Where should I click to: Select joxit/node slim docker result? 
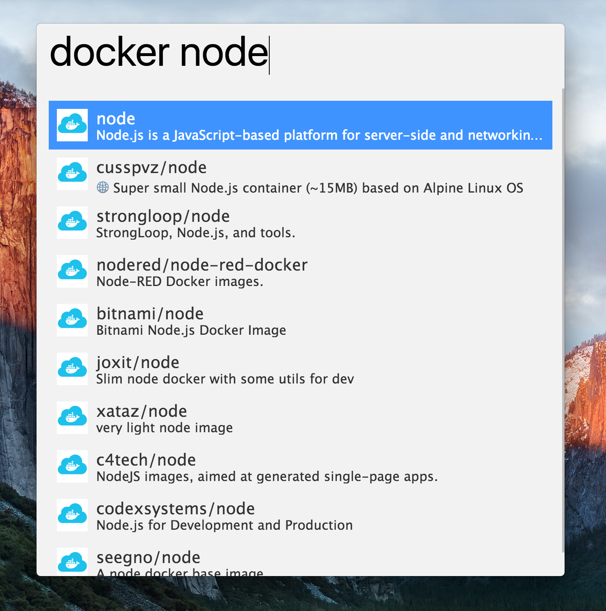[x=225, y=370]
